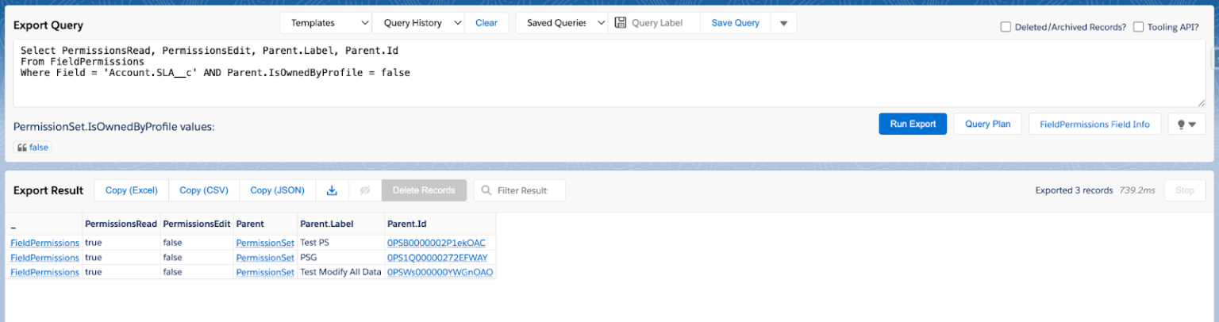This screenshot has width=1219, height=322.
Task: Insert the quoted false value suggestion
Action: [x=33, y=147]
